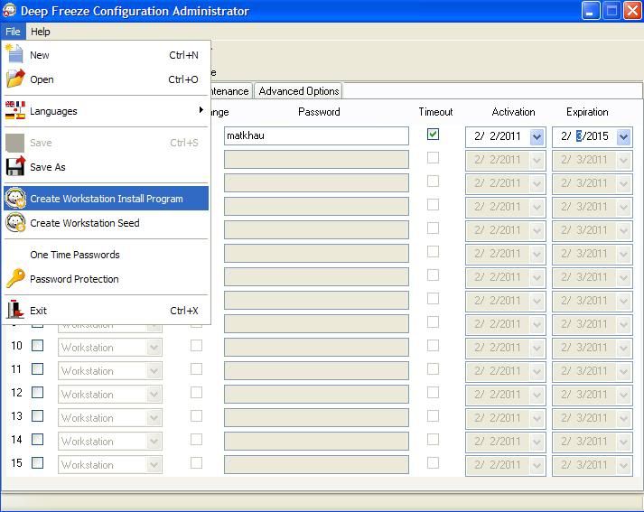The height and width of the screenshot is (512, 644).
Task: Choose Password Protection menu entry
Action: [106, 279]
